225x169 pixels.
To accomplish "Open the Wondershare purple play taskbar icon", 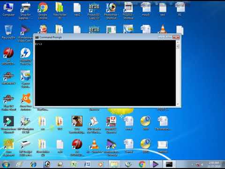I will click(155, 164).
